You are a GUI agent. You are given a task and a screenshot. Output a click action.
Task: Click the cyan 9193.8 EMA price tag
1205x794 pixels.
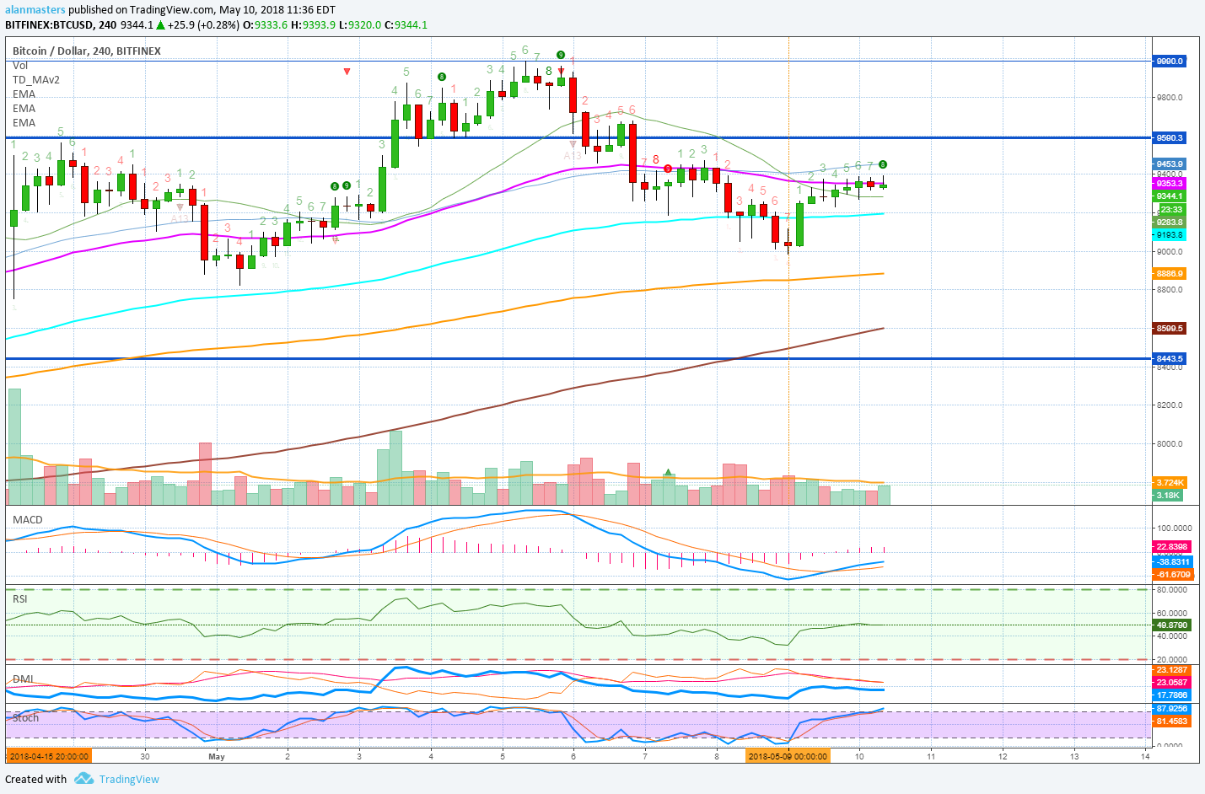(x=1170, y=234)
